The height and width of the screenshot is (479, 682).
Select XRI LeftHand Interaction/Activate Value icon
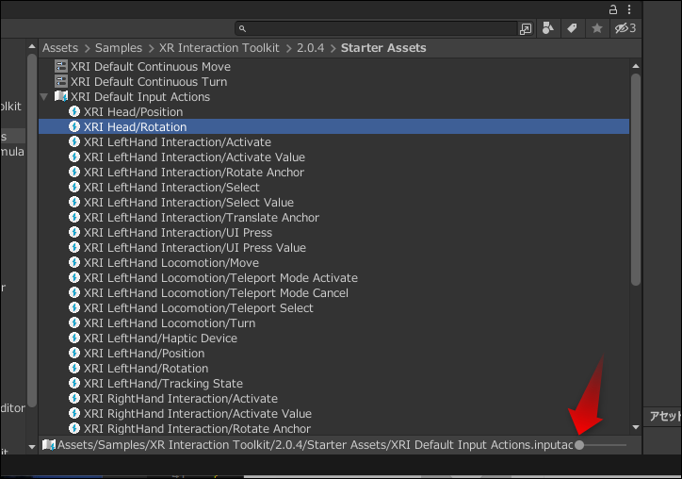(x=74, y=157)
